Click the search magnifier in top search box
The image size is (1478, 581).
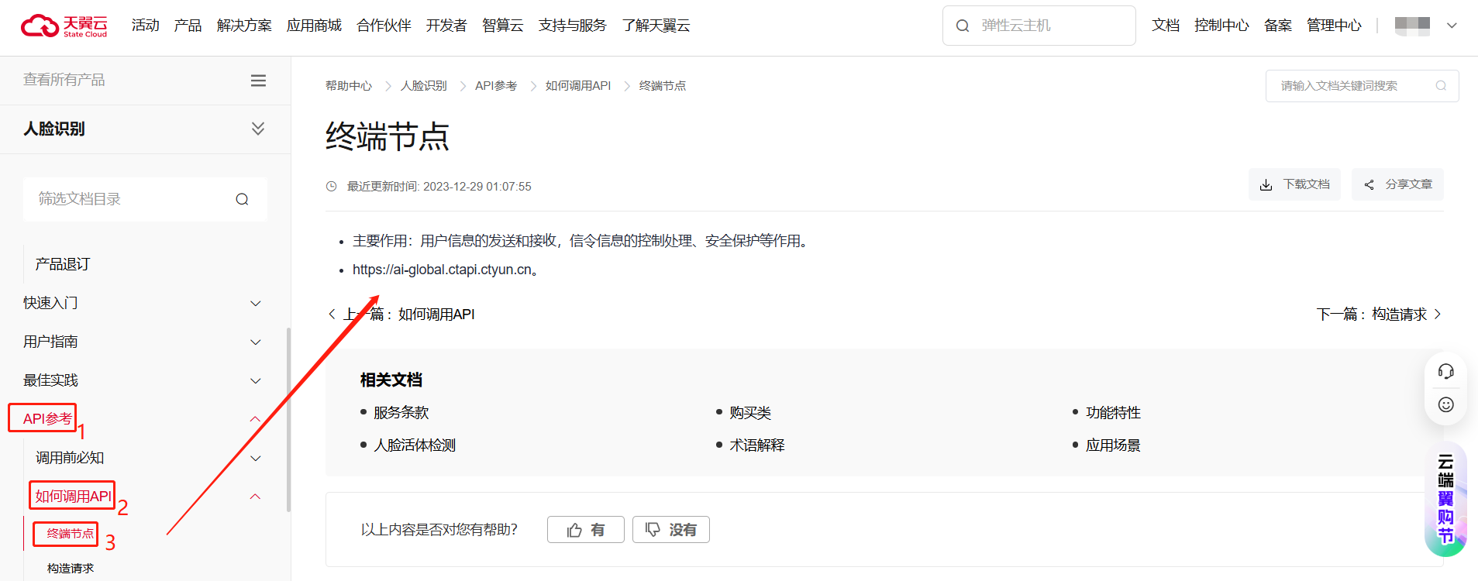[x=963, y=26]
